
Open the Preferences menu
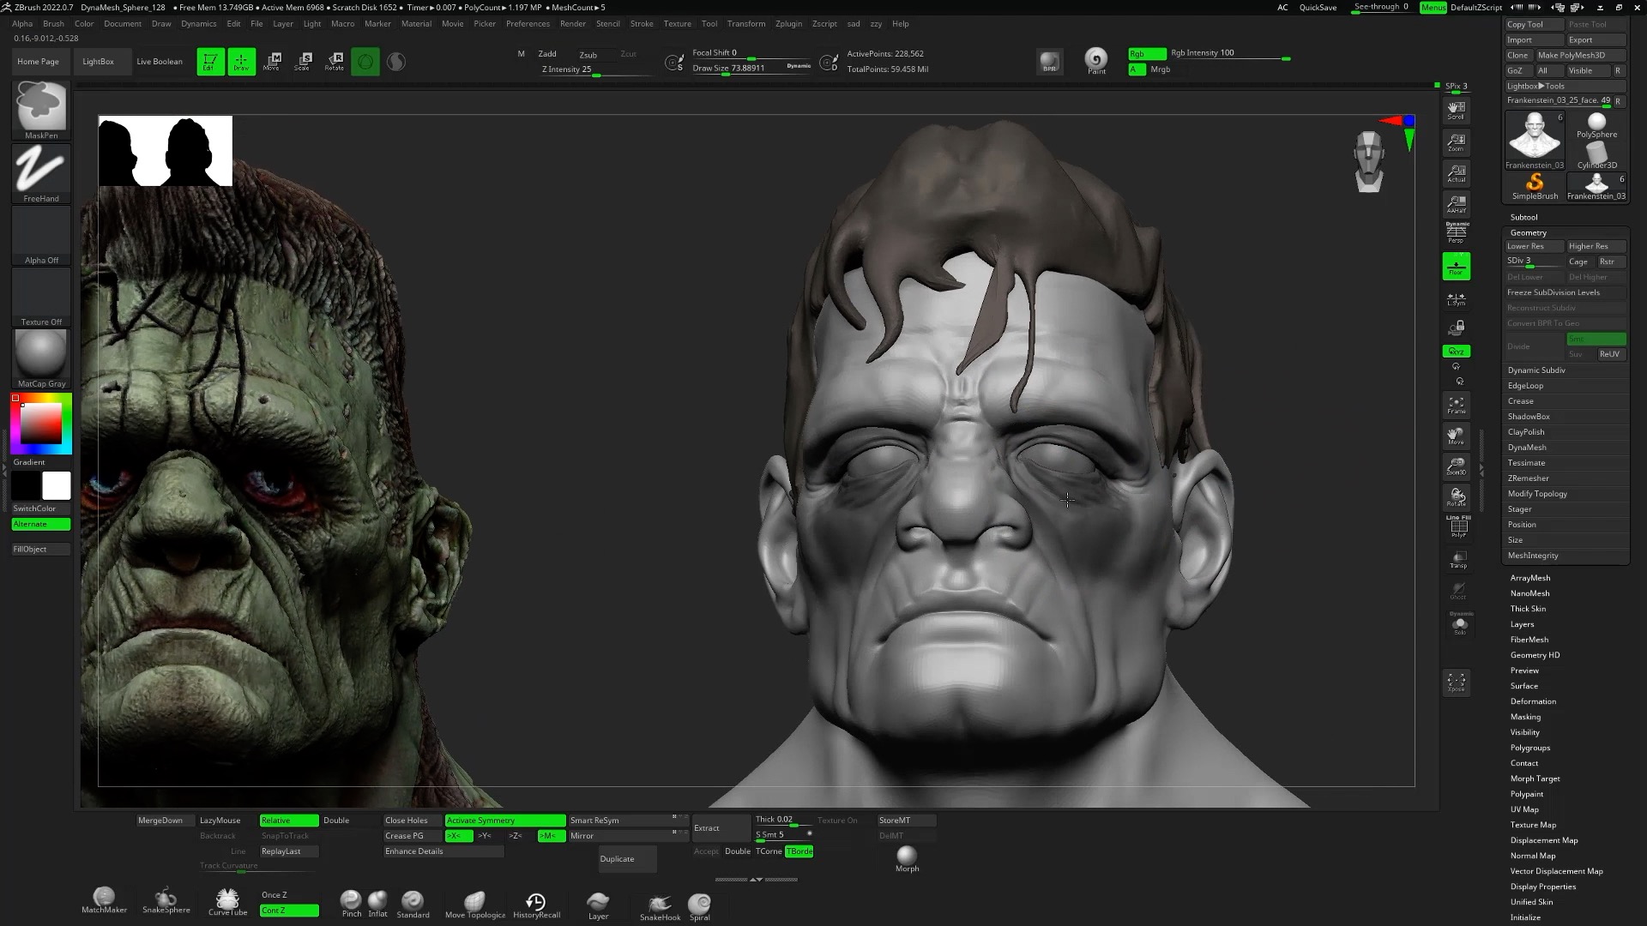click(x=528, y=23)
